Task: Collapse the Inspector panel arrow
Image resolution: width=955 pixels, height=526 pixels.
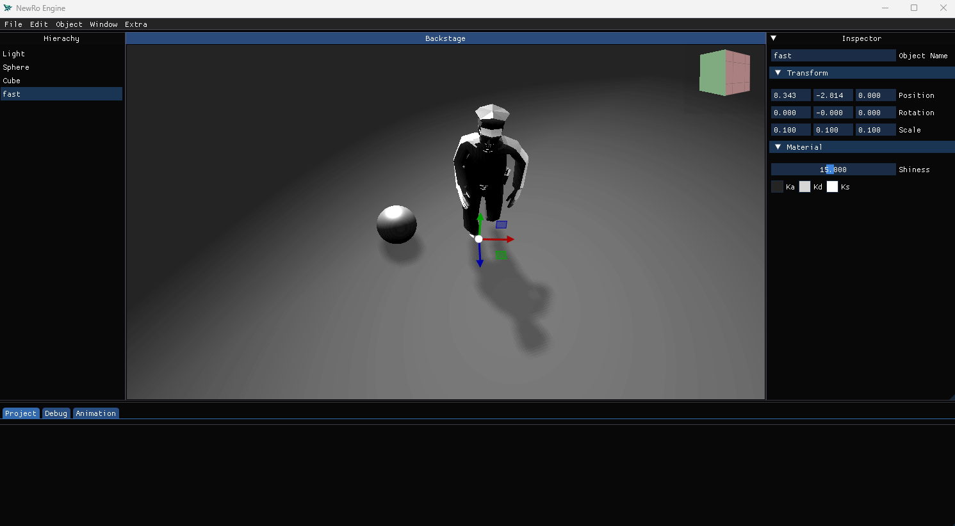Action: point(774,38)
